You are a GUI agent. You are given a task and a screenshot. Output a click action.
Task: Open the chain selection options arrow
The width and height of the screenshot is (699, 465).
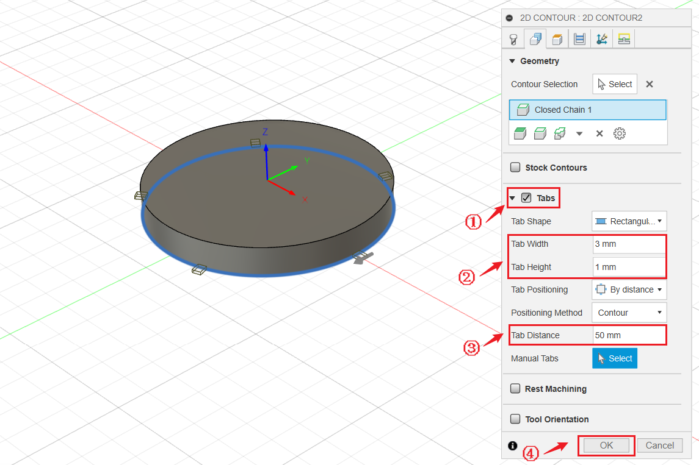pyautogui.click(x=579, y=133)
